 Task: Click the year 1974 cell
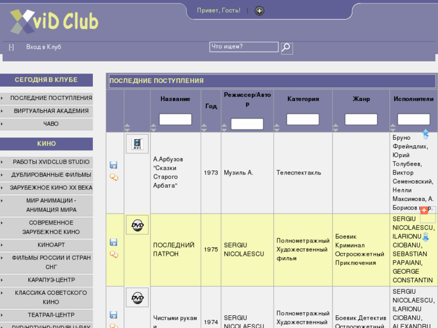(x=211, y=322)
